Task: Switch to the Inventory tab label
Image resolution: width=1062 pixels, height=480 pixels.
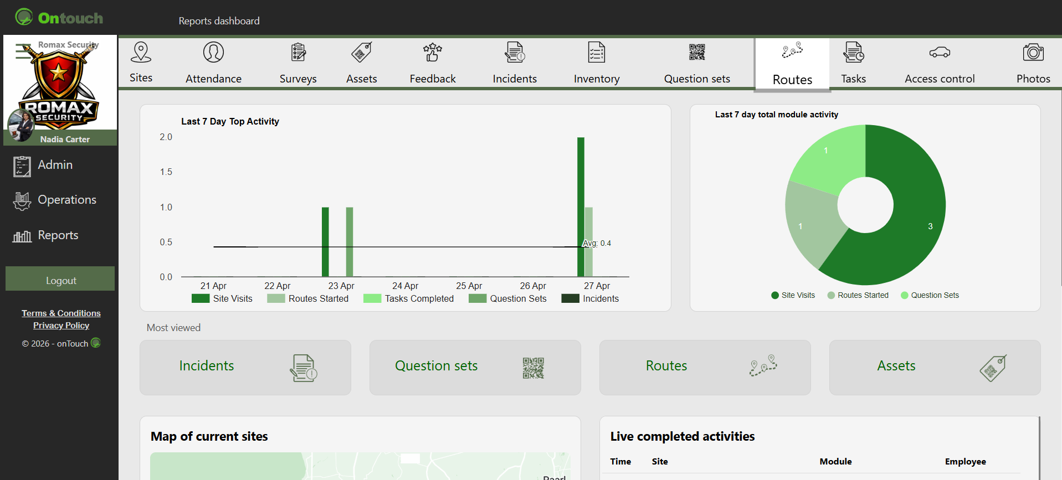Action: coord(597,79)
